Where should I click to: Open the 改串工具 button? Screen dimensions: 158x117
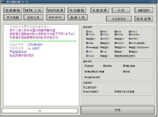[x=33, y=17]
